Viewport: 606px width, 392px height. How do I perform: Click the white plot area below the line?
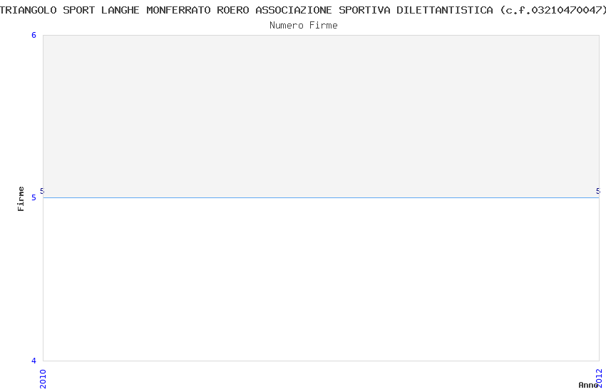[x=321, y=279]
